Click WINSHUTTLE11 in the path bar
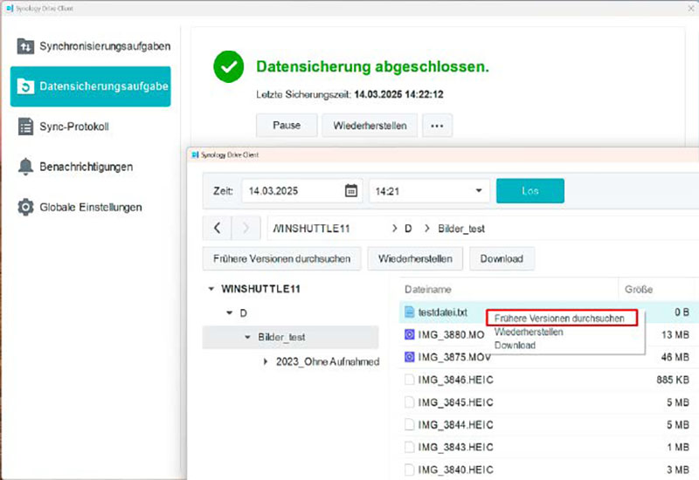 click(311, 229)
